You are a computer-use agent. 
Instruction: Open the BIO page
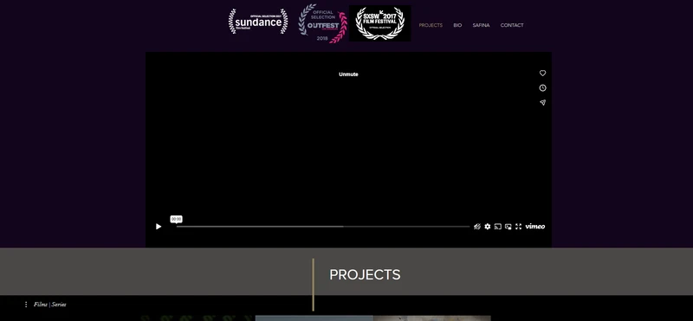tap(457, 25)
